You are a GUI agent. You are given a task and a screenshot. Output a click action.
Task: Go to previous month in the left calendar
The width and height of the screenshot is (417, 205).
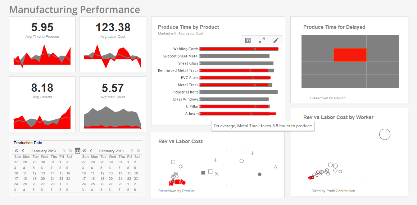pyautogui.click(x=23, y=151)
